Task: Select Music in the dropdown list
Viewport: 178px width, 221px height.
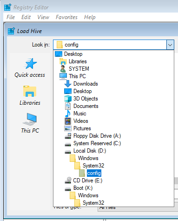Action: coord(113,114)
